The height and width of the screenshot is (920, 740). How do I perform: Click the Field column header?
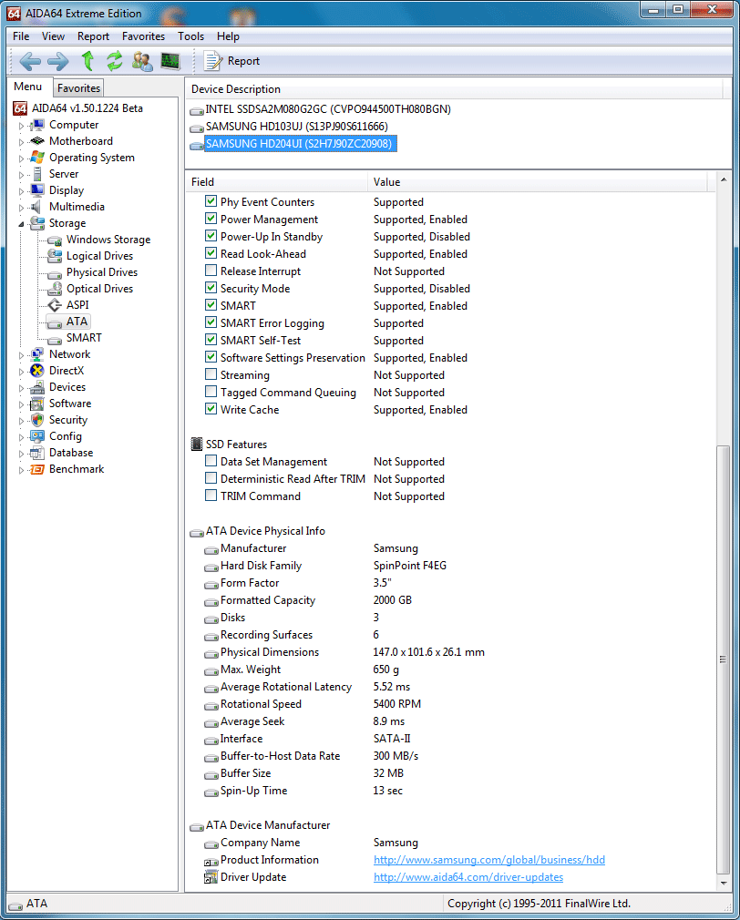click(x=276, y=182)
